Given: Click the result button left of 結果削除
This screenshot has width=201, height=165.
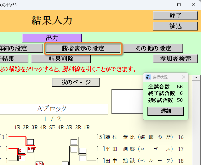Looking at the screenshot, I should click(14, 59).
